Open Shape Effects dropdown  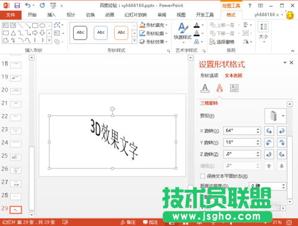tap(154, 42)
